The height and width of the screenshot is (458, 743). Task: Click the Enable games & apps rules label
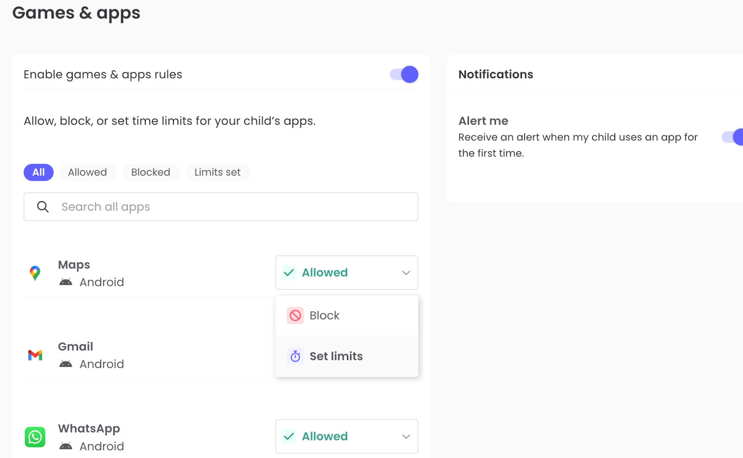coord(103,74)
